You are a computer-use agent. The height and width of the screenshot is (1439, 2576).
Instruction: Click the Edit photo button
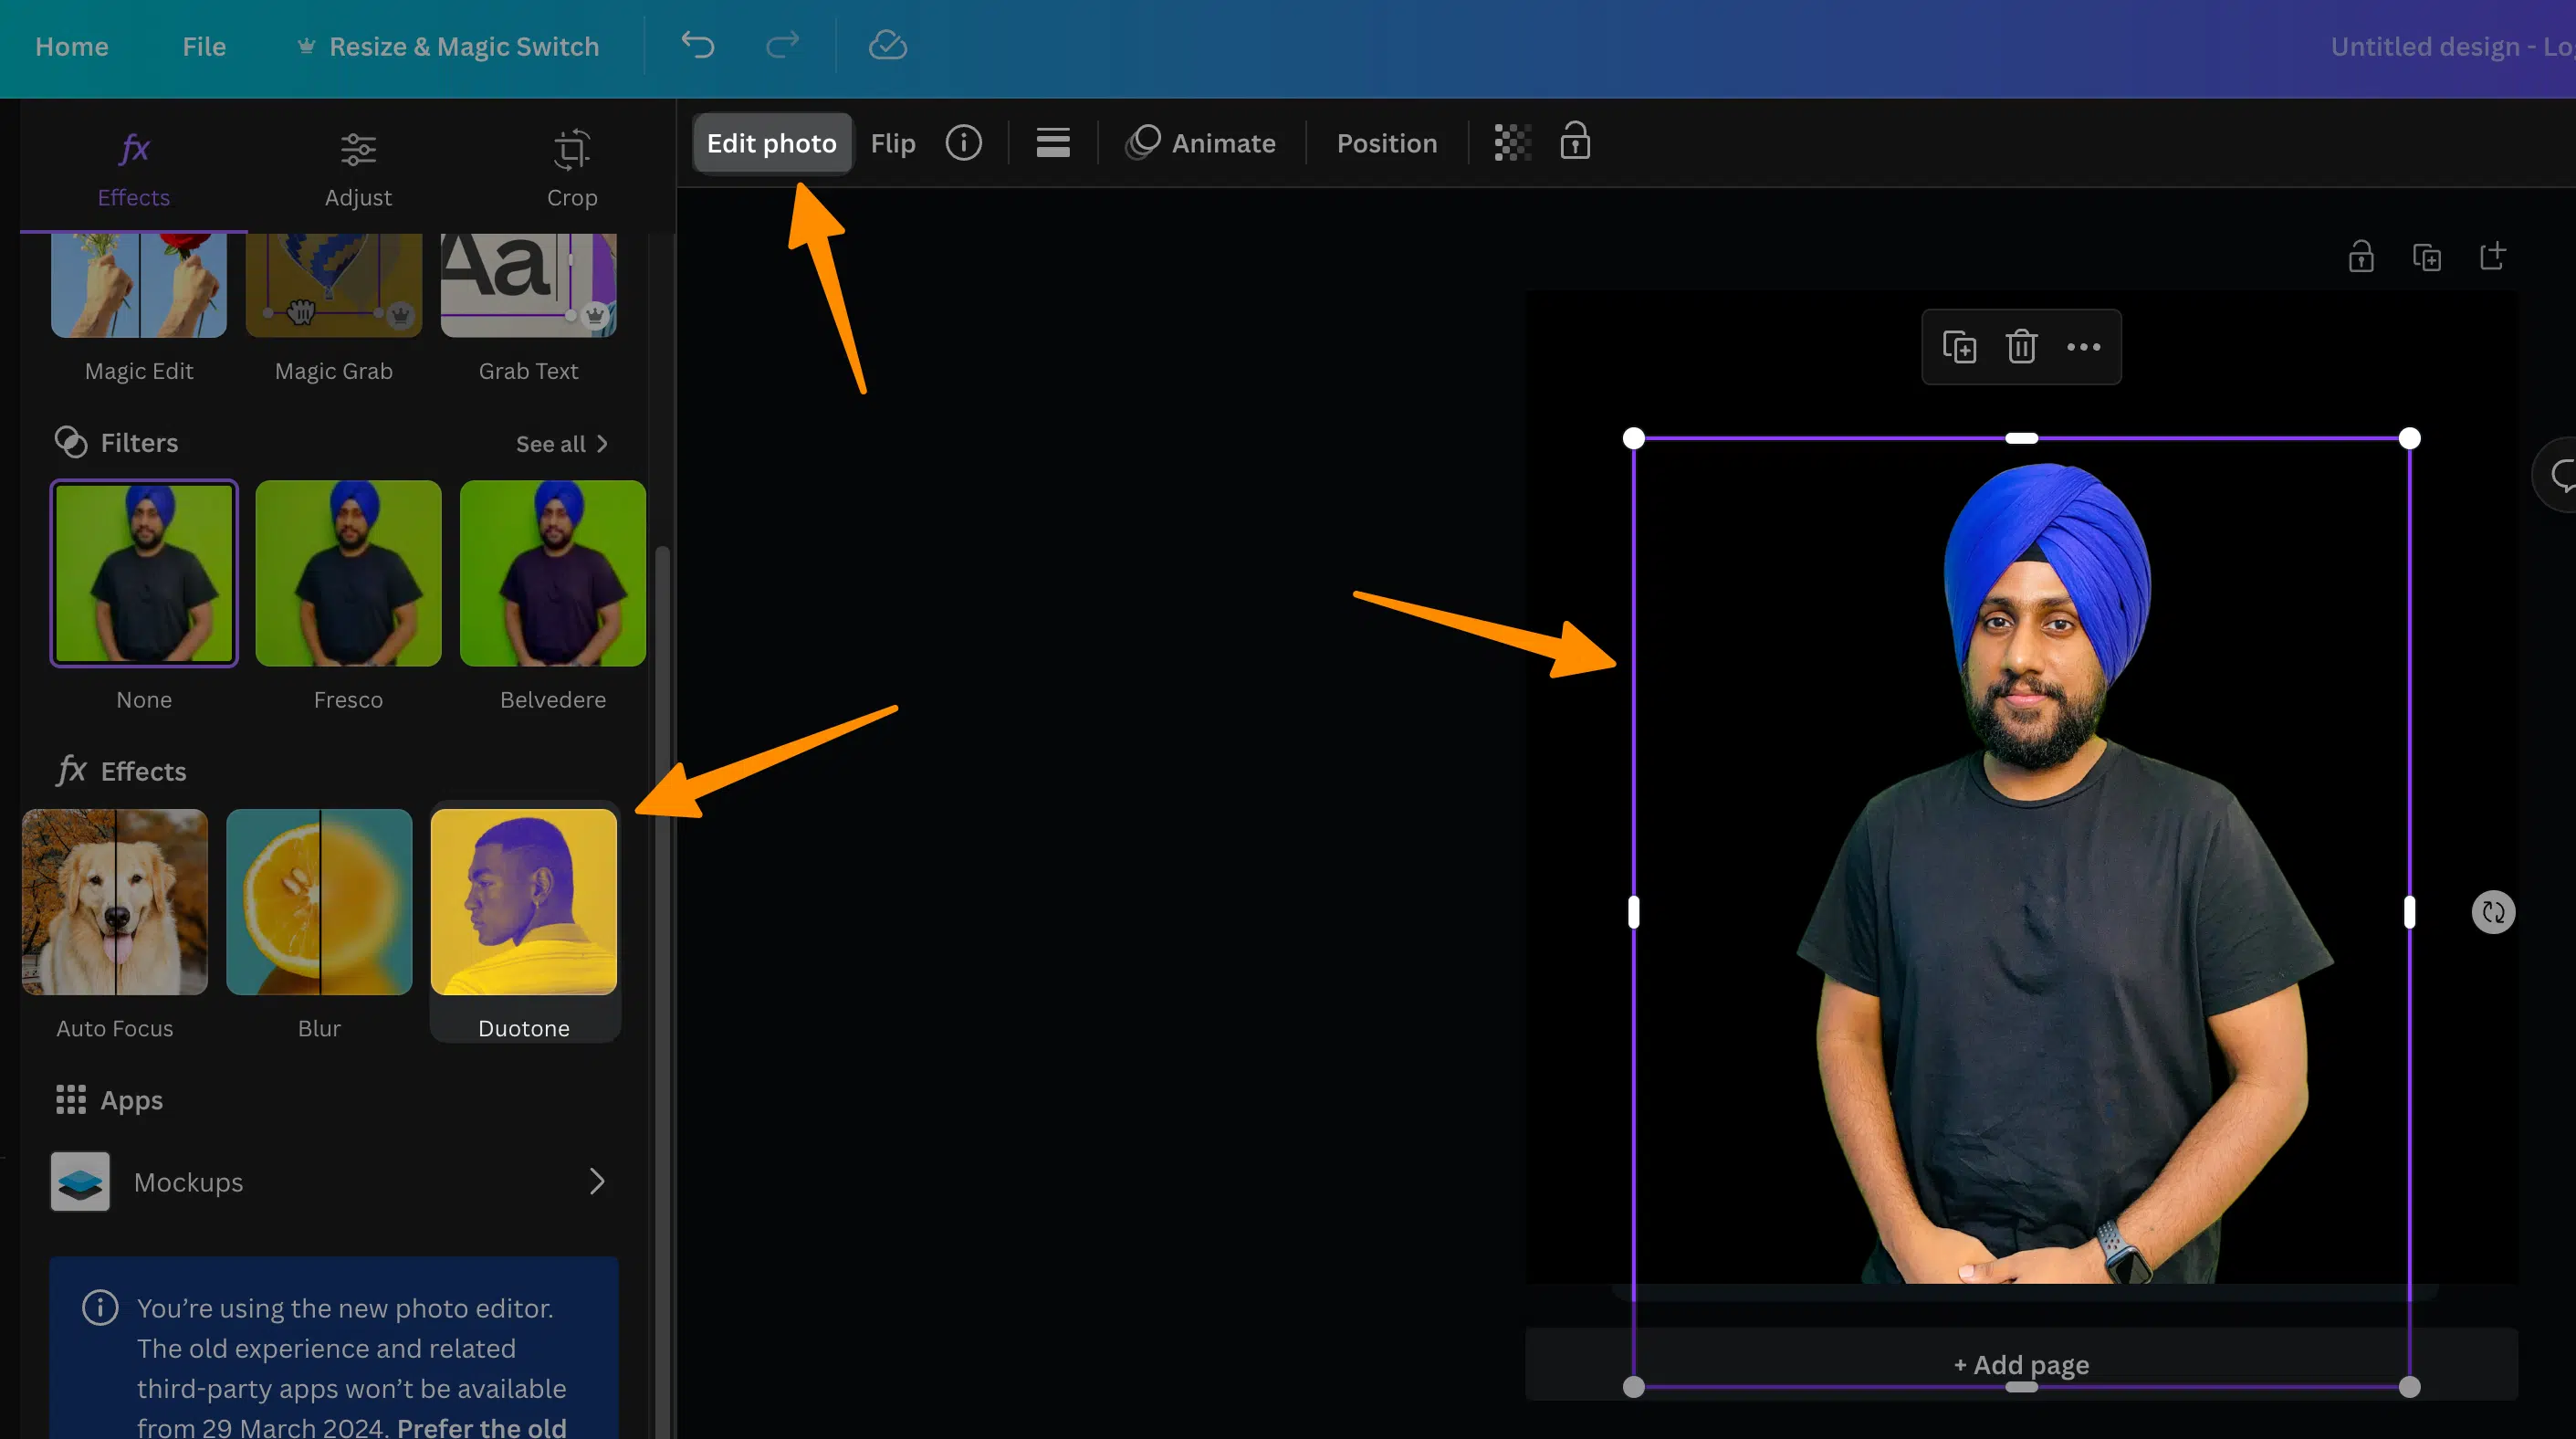[x=771, y=142]
